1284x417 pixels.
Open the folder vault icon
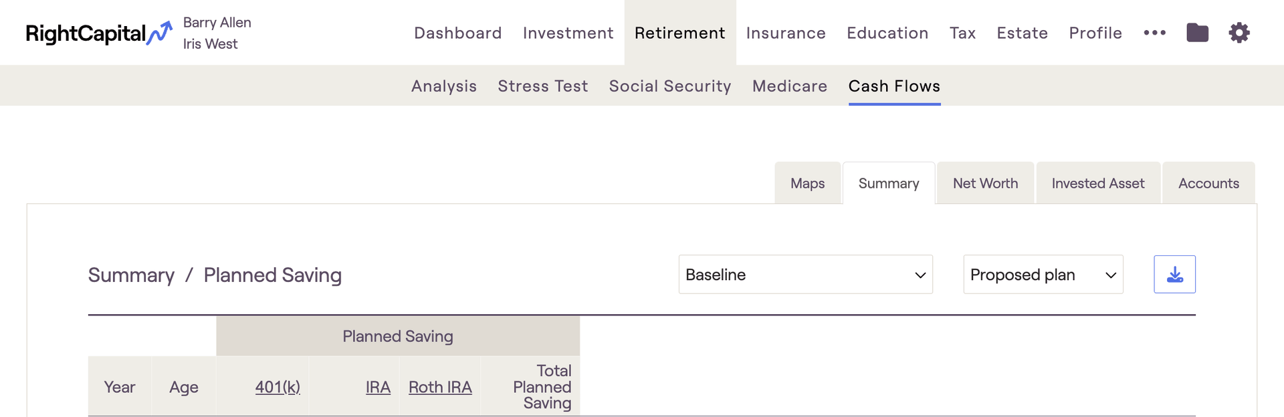point(1197,33)
